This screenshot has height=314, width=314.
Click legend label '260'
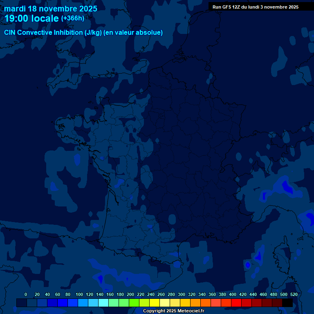tap(161, 294)
